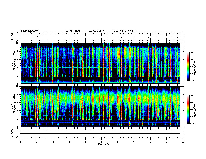
Task: Select the date text "Jan. 9, 2021"
Action: pyautogui.click(x=73, y=31)
